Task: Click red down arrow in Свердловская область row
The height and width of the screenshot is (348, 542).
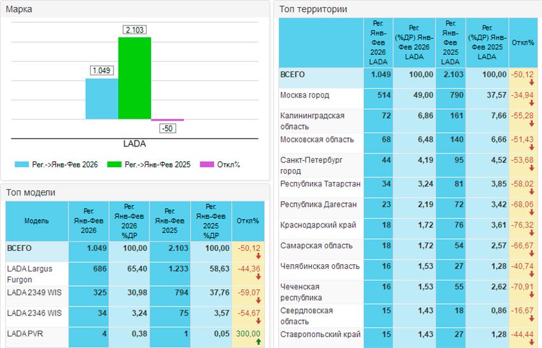Action: point(531,318)
